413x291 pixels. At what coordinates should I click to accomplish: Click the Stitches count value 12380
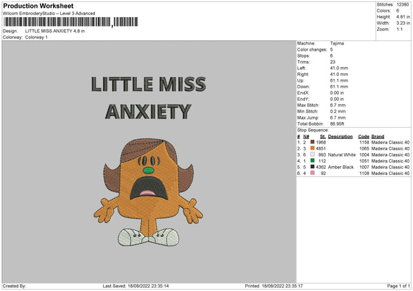click(403, 5)
